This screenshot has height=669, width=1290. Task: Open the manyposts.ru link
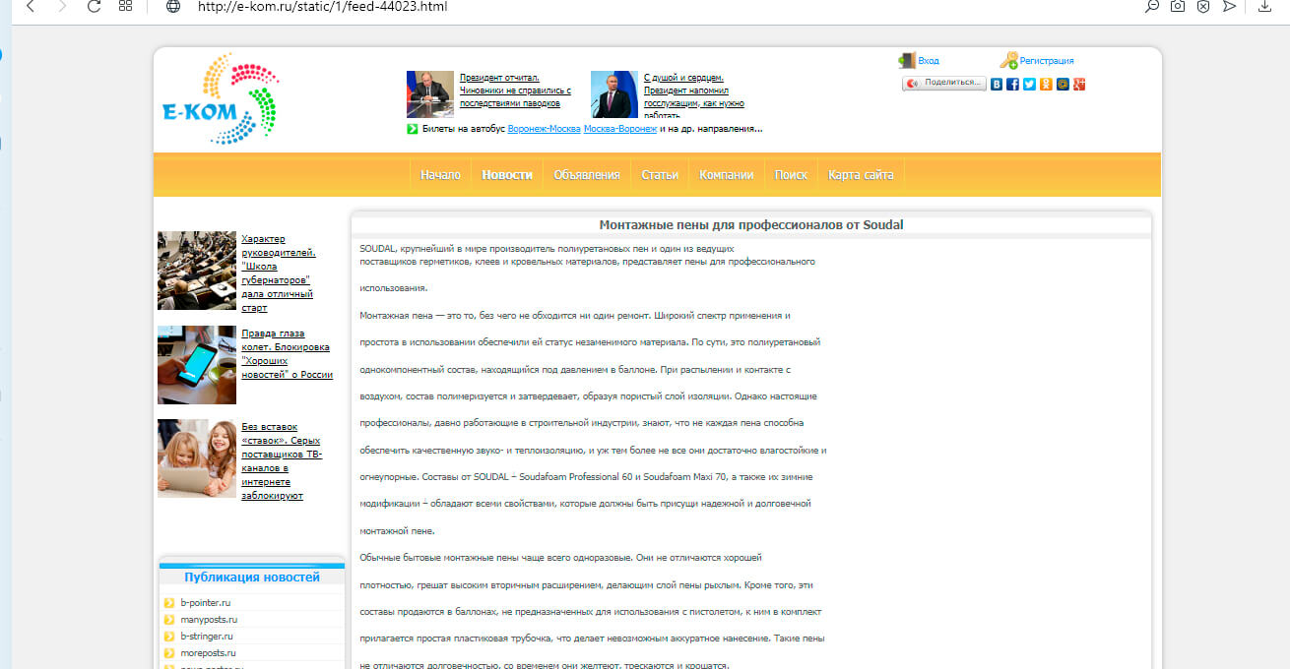[x=209, y=619]
